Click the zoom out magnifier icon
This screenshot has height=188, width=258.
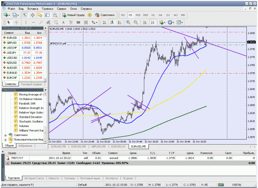point(136,22)
